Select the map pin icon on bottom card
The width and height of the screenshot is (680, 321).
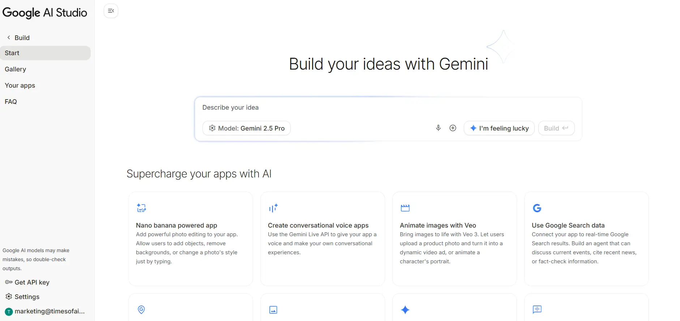141,309
